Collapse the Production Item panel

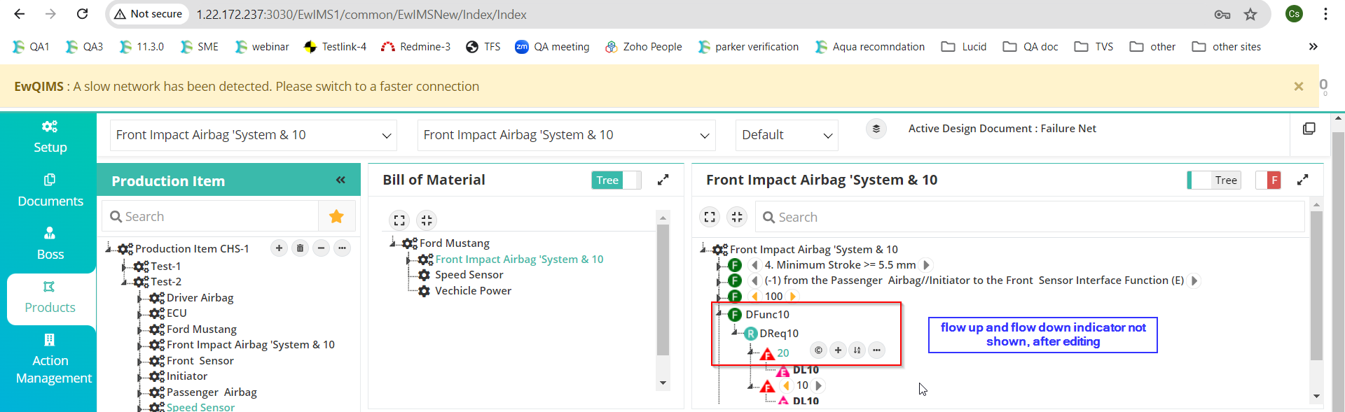click(x=340, y=180)
